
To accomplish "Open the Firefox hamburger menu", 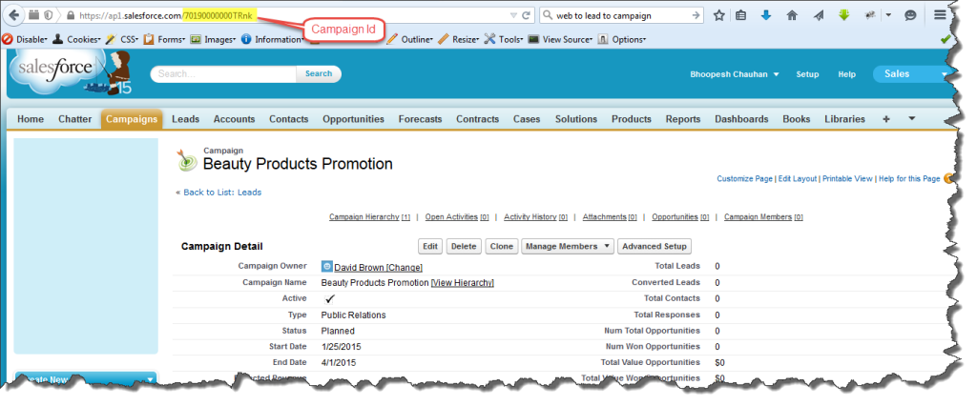I will pos(940,16).
